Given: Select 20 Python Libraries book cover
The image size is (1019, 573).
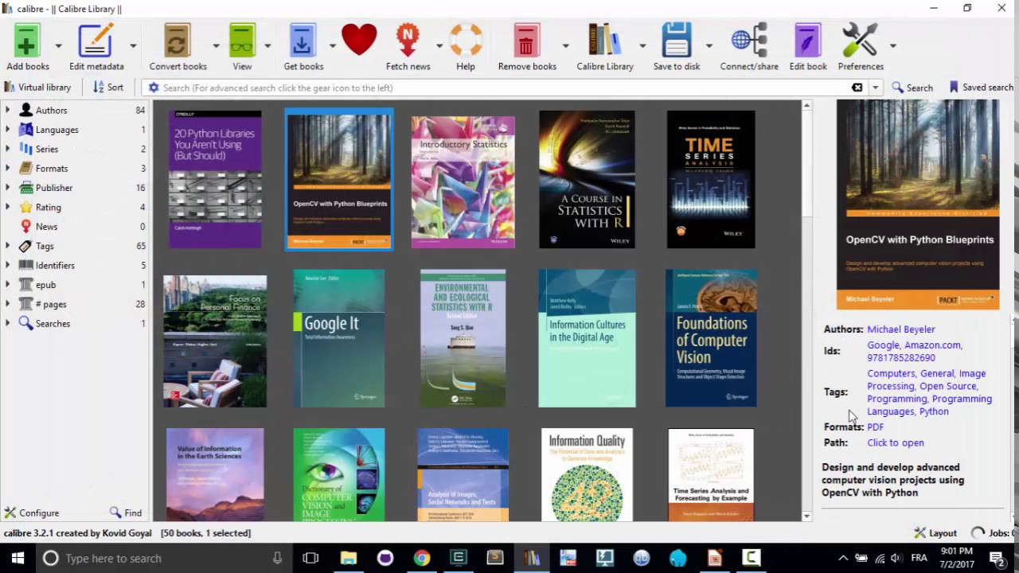Looking at the screenshot, I should click(215, 179).
